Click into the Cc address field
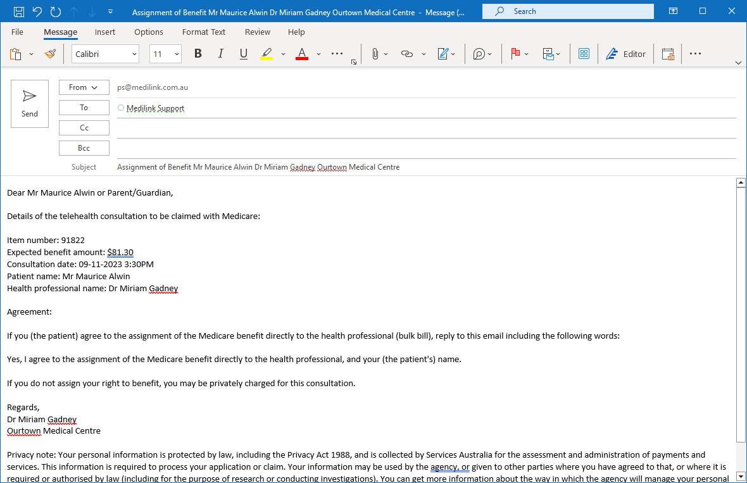This screenshot has width=747, height=483. coord(427,128)
